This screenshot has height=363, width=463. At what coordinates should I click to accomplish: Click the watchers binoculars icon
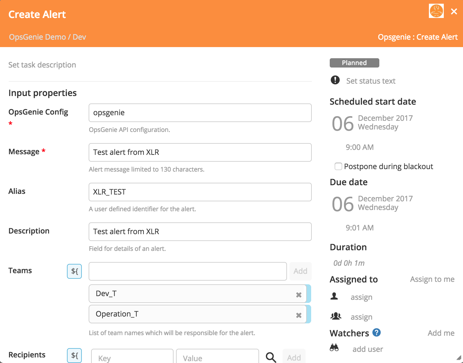(334, 348)
